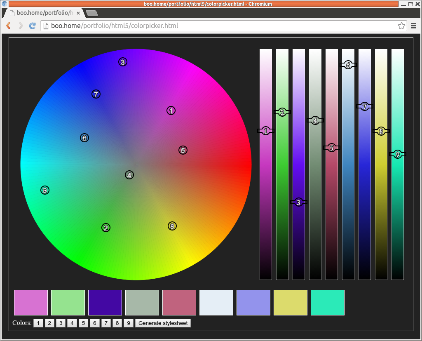Click the browser back arrow
This screenshot has height=341, width=422.
pyautogui.click(x=8, y=26)
